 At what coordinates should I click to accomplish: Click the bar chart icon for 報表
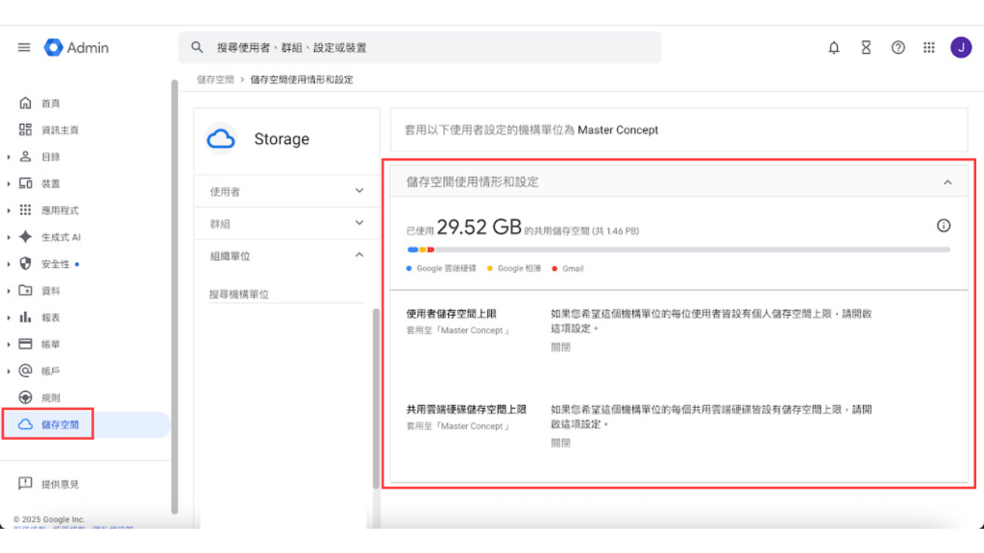(25, 317)
